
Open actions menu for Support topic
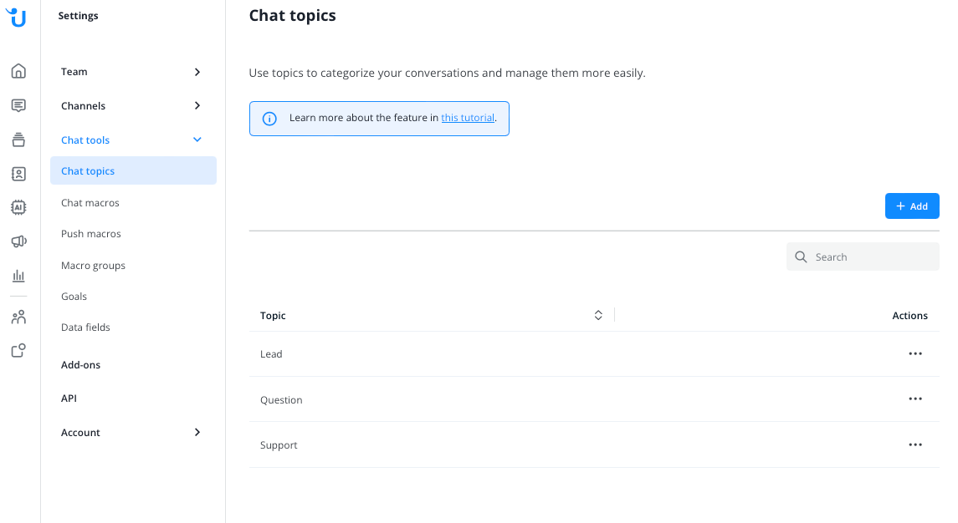point(914,445)
